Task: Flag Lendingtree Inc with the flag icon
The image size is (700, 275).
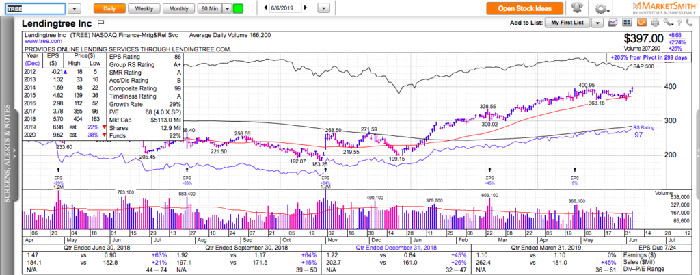Action: click(100, 23)
